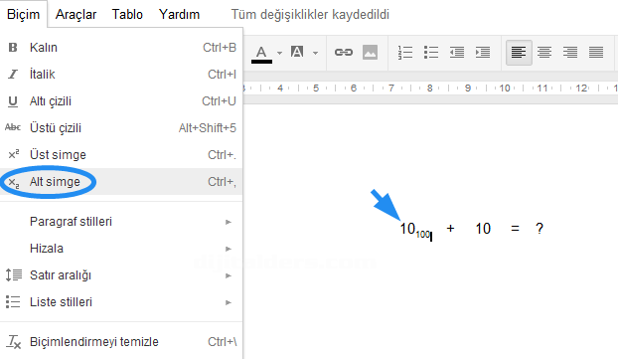Screen dimensions: 618x359
Task: Click the 'Tüm değişiklikler kaydedildi' status text
Action: click(x=310, y=15)
